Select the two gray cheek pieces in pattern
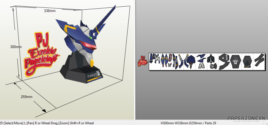Screen dimensions: 268x125 202,66
